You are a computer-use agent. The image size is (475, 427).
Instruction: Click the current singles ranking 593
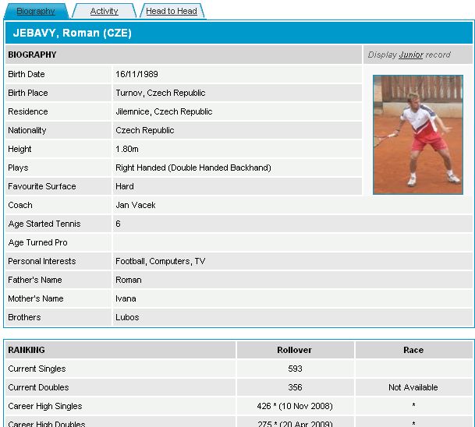tap(295, 369)
